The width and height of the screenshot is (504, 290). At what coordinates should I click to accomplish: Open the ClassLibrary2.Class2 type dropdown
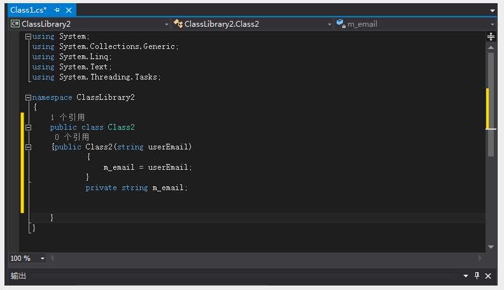[329, 24]
